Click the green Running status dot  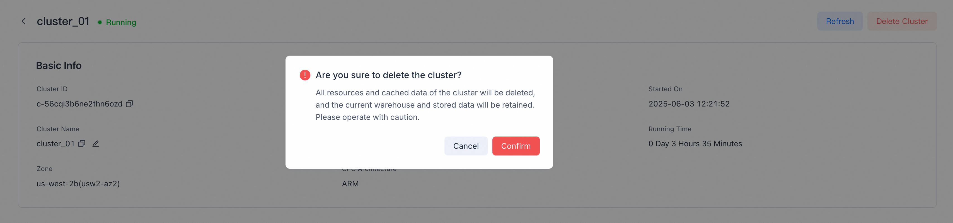pyautogui.click(x=99, y=22)
